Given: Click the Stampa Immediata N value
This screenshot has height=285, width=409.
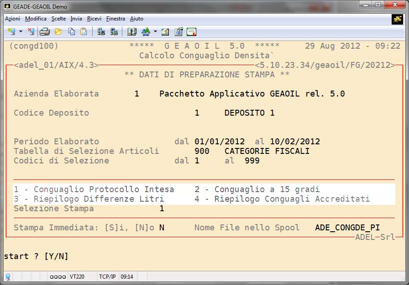Looking at the screenshot, I should 162,228.
